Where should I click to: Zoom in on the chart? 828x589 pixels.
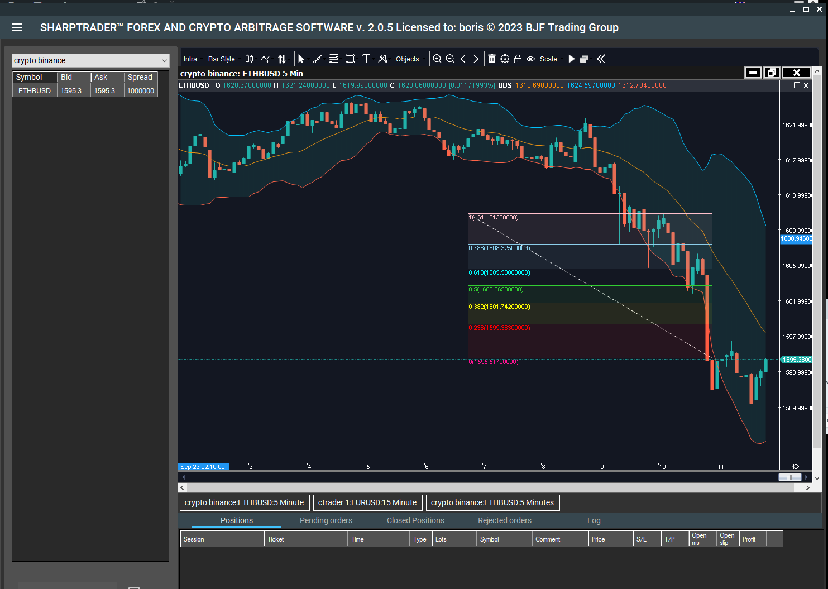[x=437, y=59]
